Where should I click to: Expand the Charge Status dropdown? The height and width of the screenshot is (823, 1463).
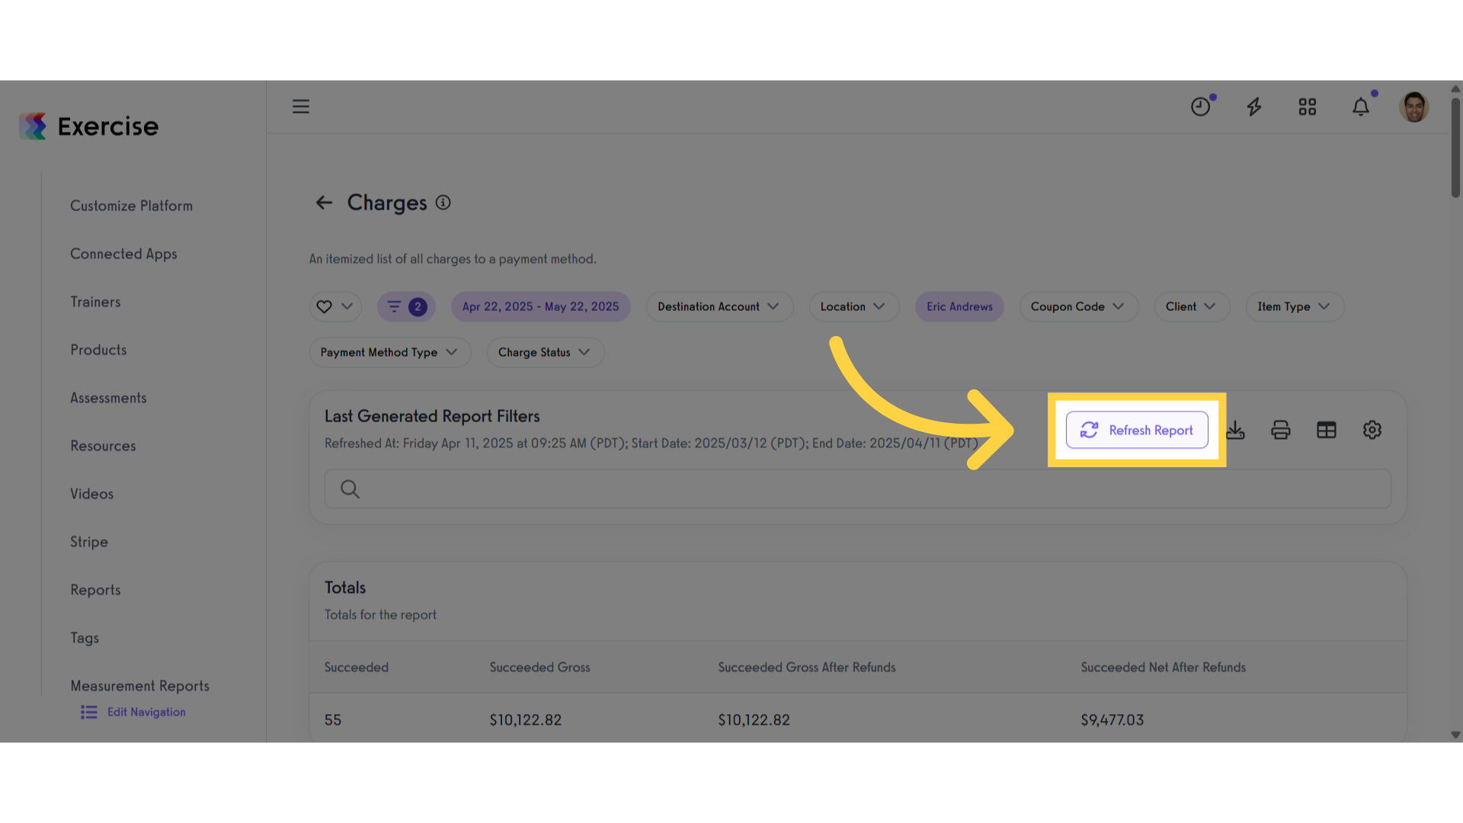click(546, 352)
